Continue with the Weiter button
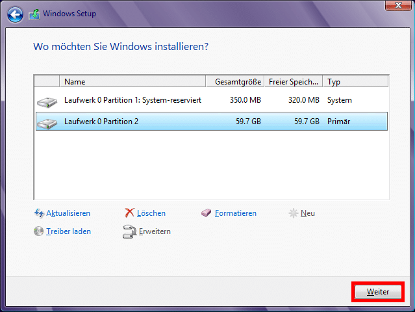 [x=378, y=292]
